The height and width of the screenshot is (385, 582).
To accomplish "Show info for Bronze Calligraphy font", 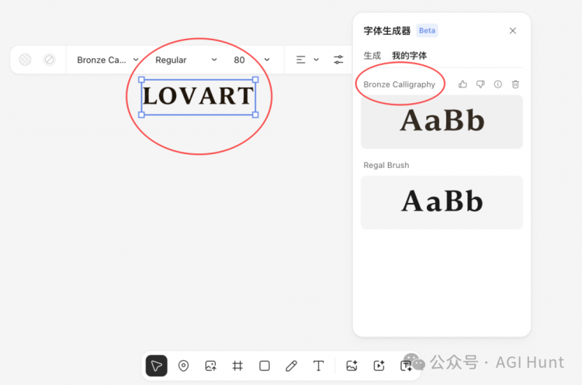I will click(x=497, y=84).
